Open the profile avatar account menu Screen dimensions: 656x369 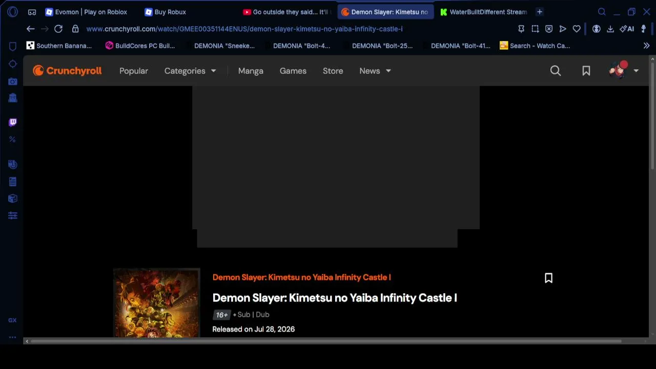pyautogui.click(x=623, y=71)
